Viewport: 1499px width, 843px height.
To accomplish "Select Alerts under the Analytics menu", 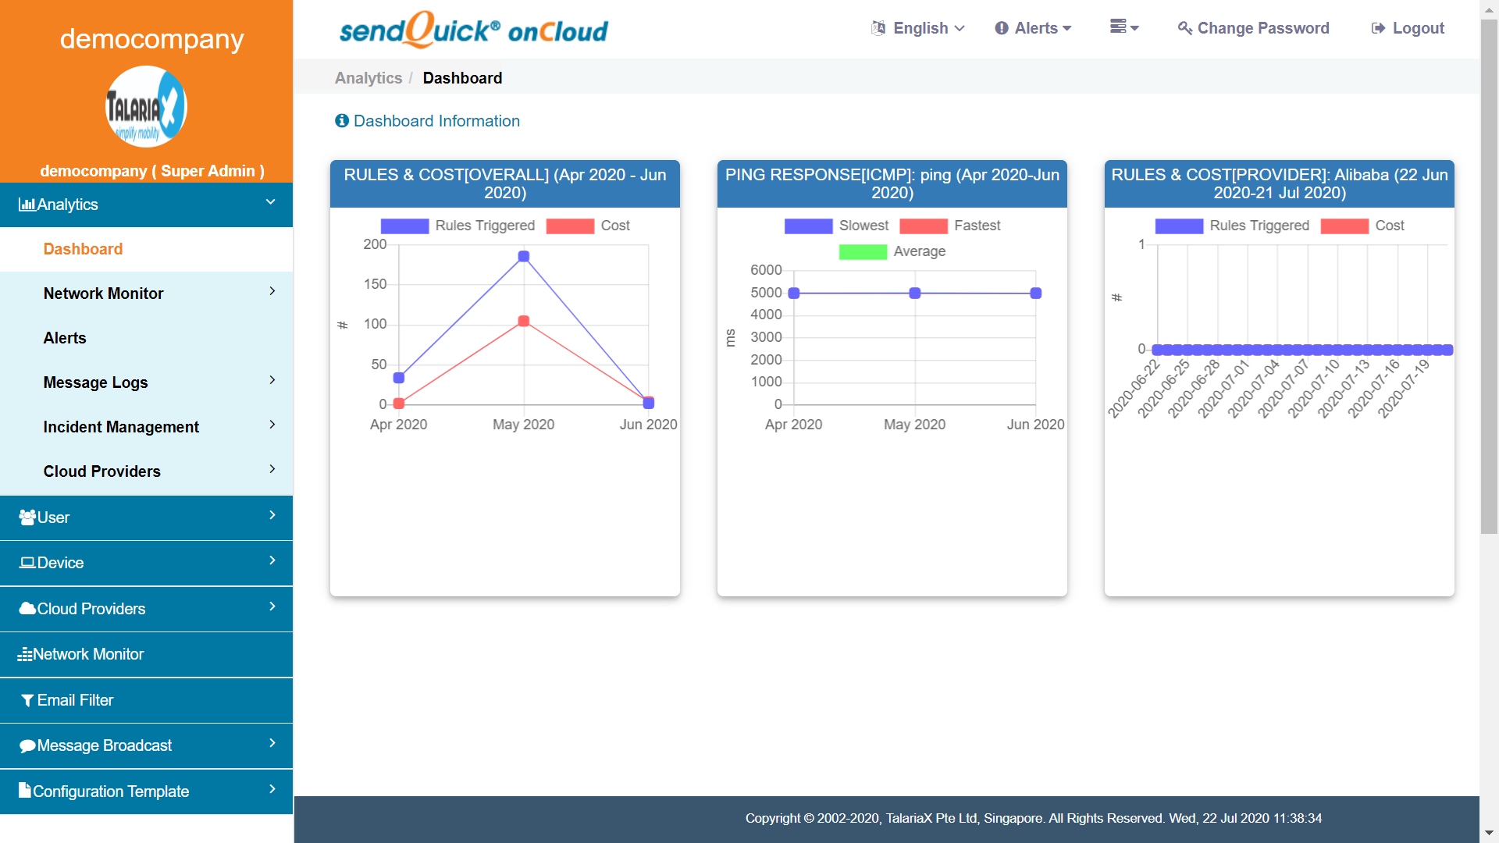I will click(65, 338).
